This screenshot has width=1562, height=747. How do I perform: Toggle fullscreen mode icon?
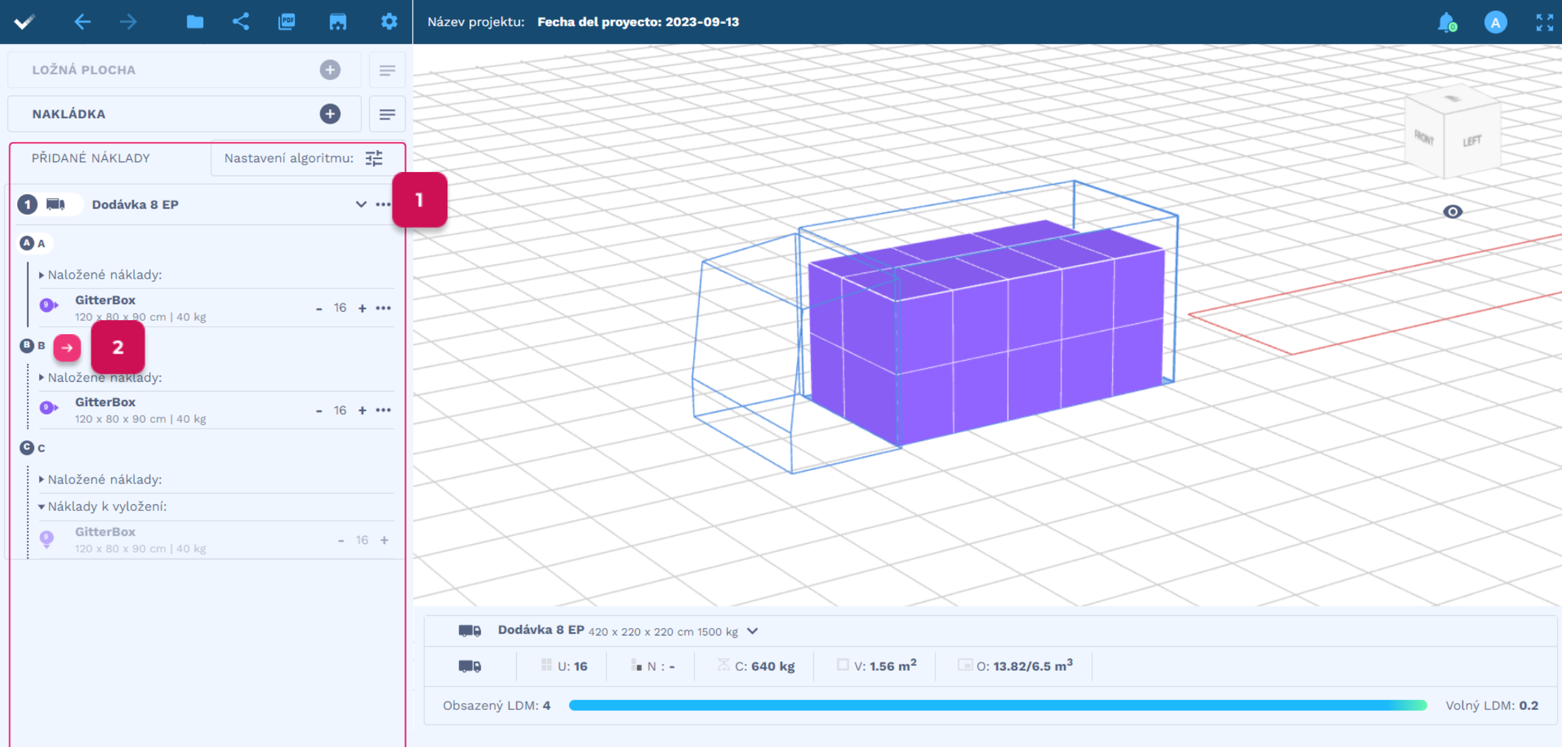pos(1544,23)
